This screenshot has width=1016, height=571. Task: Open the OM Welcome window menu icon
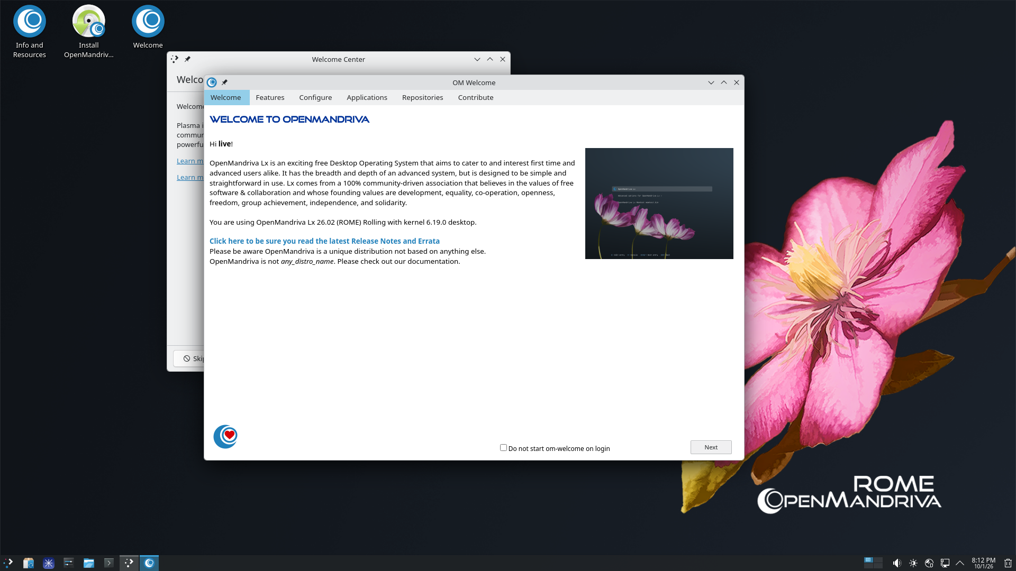pyautogui.click(x=212, y=82)
